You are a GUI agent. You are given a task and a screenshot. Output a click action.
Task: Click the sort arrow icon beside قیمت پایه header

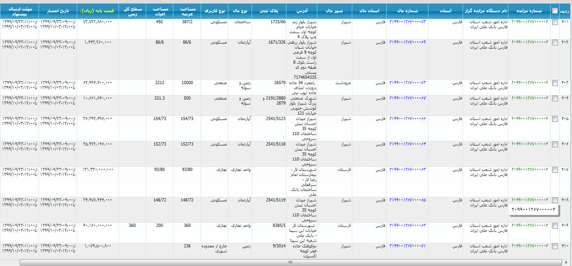81,10
